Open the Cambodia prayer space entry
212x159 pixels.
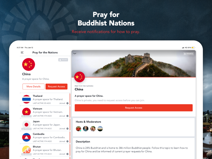(45, 137)
